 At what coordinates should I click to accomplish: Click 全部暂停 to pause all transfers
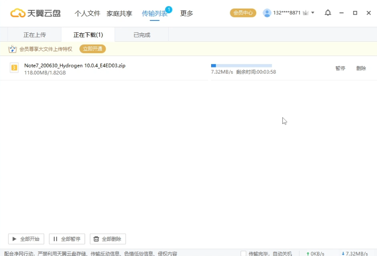pos(67,239)
